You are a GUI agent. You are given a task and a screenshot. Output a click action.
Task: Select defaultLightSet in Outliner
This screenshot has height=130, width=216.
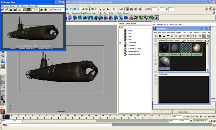point(134,51)
